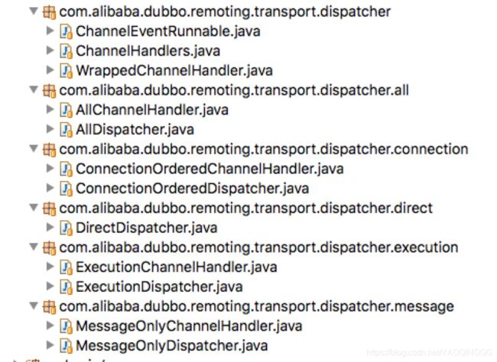Select AllChannelHandler.java in the tree
497x362 pixels.
[152, 110]
